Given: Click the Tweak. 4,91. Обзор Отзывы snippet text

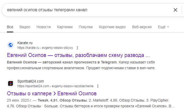Looking at the screenshot, I should click(62, 100).
